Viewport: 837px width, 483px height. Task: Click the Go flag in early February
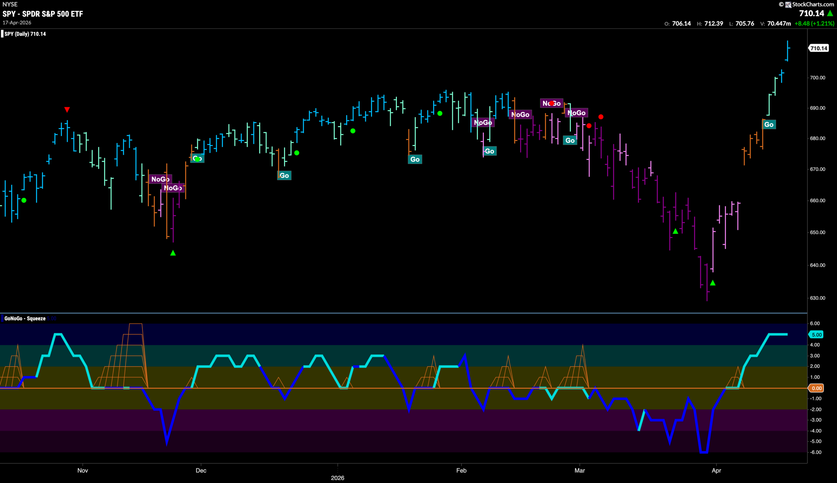pos(489,151)
